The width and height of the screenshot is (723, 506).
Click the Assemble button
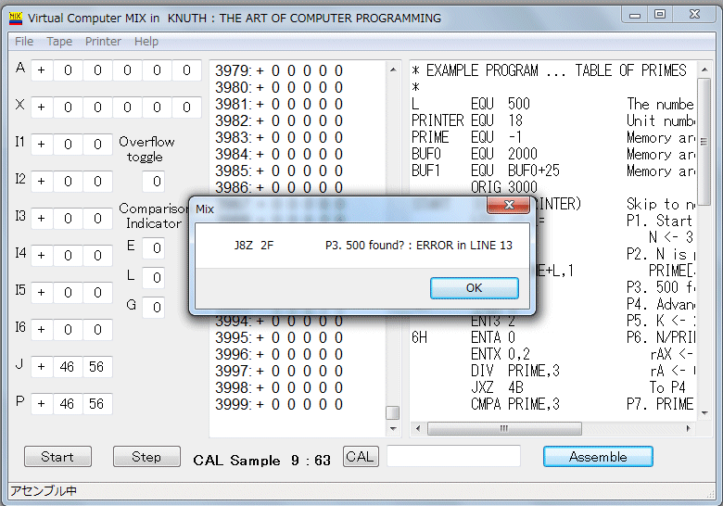point(598,457)
